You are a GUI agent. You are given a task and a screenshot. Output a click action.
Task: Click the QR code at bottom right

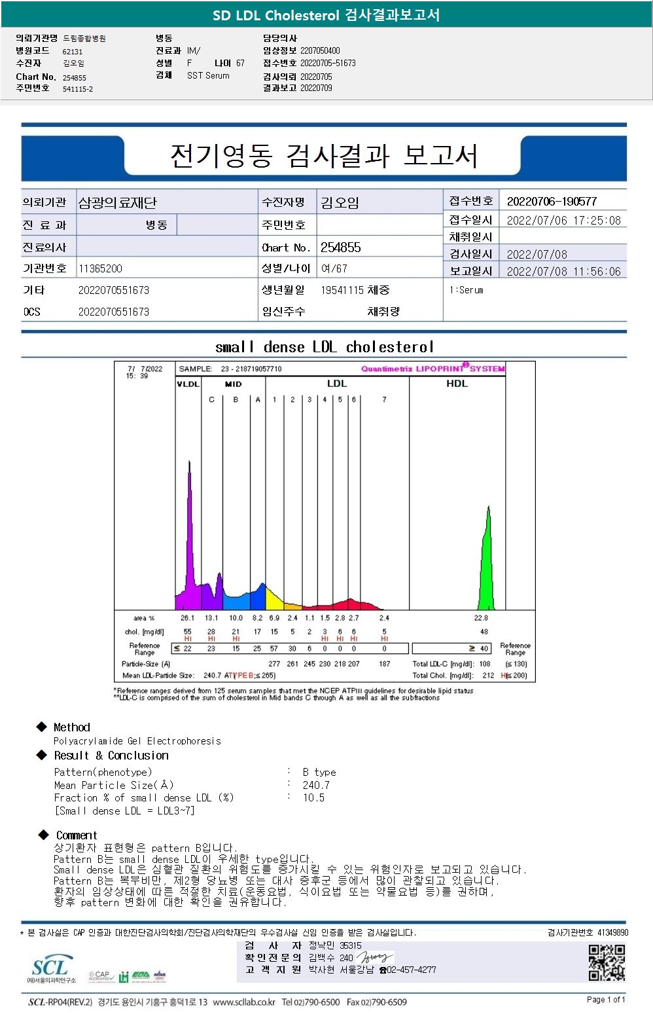click(607, 962)
